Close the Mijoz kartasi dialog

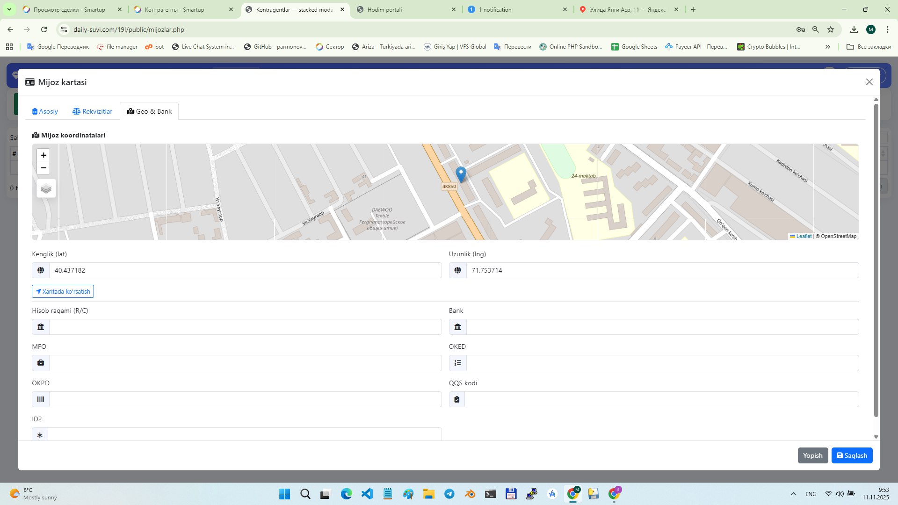(869, 82)
